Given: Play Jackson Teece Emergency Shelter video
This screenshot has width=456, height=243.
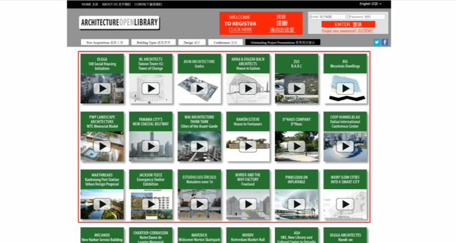Looking at the screenshot, I should point(150,204).
